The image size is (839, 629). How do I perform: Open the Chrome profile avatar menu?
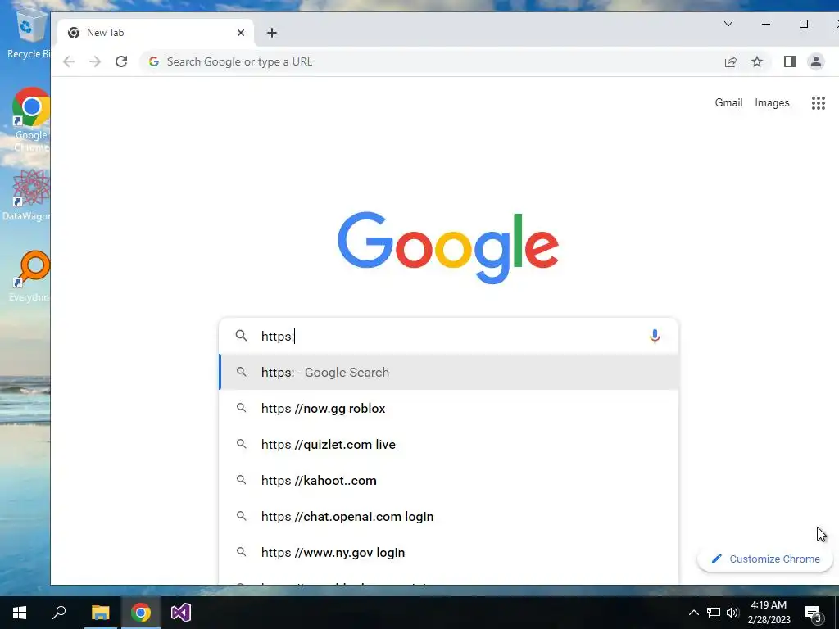coord(815,61)
